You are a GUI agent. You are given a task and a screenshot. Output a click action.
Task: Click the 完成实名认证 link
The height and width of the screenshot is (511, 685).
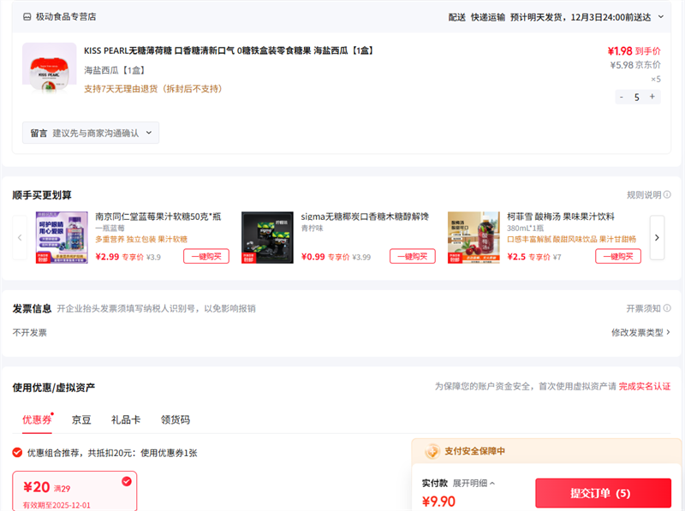[644, 387]
